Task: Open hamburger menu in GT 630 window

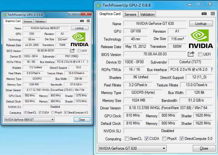Action: pyautogui.click(x=213, y=14)
